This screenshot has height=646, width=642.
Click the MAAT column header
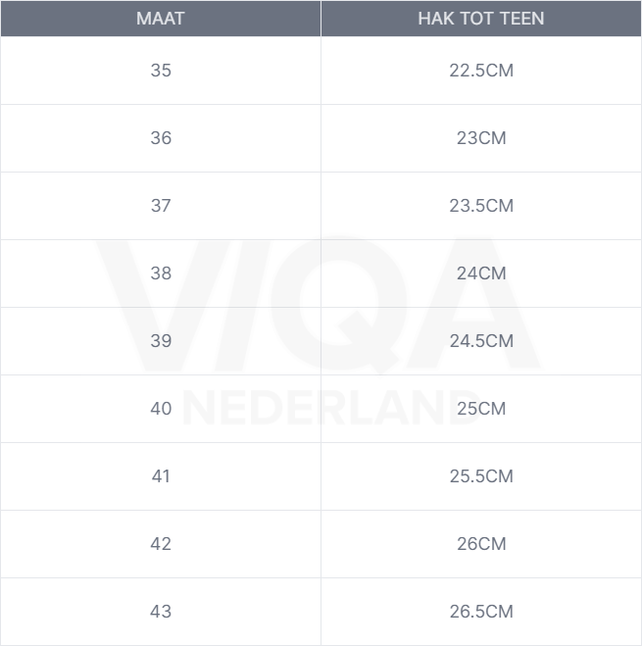(x=161, y=19)
